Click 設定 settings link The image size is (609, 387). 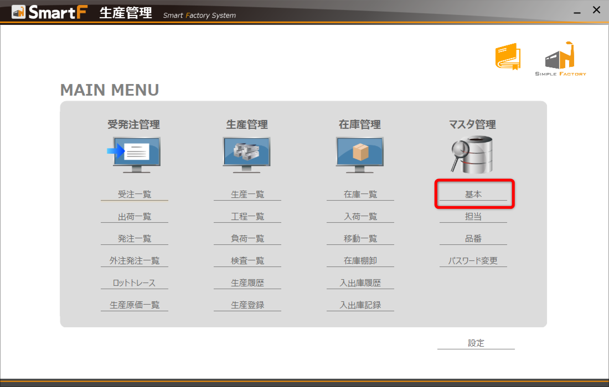coord(476,343)
